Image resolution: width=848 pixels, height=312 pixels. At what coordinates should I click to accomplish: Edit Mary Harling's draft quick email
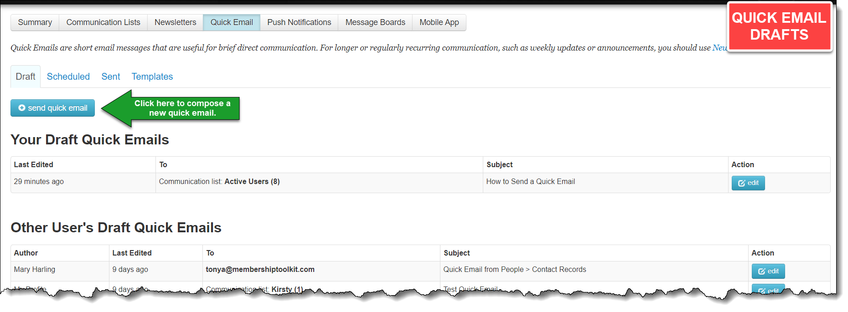point(768,271)
